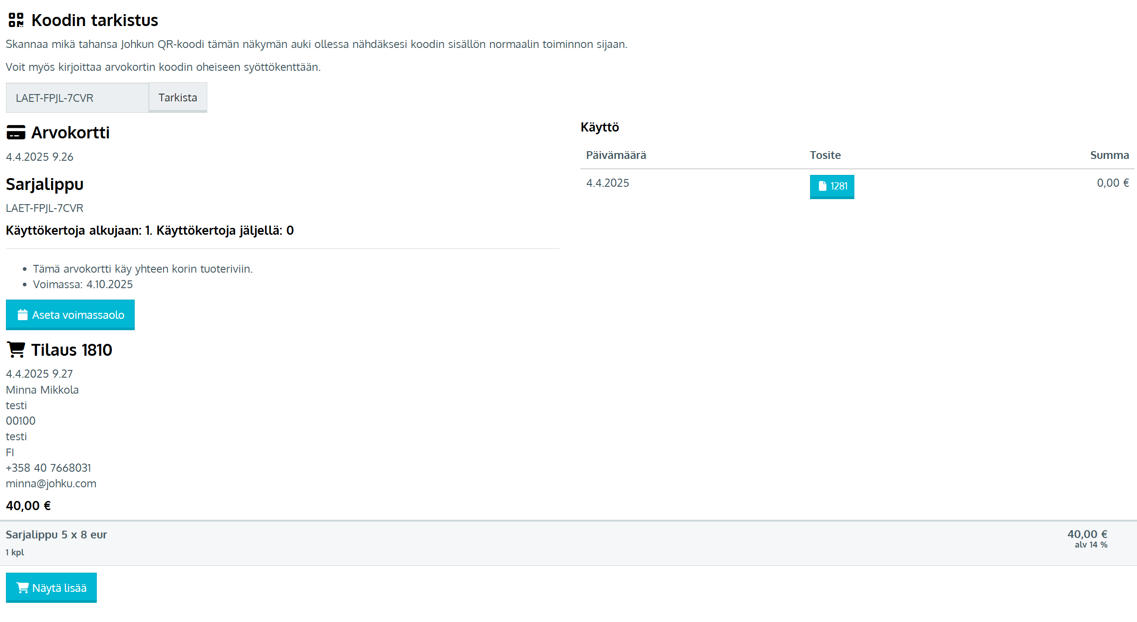Click the Tilaus 1810 heading
Screen dimensions: 1137x622
pyautogui.click(x=71, y=350)
